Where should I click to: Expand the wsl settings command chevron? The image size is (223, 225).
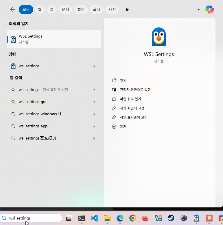(94, 66)
